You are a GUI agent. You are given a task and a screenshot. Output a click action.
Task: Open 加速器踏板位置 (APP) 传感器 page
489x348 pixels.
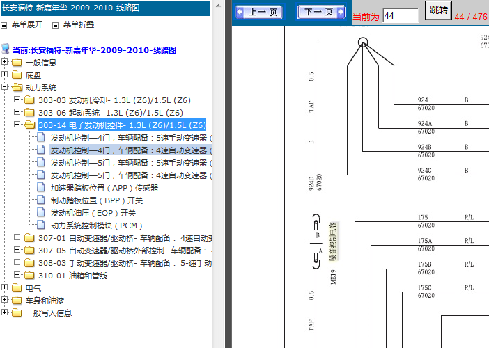(104, 188)
